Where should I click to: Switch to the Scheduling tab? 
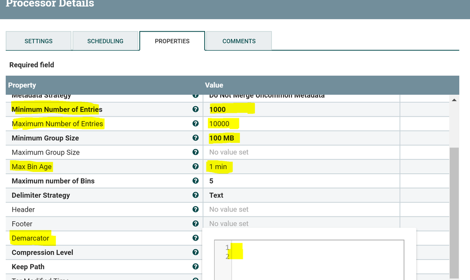tap(105, 41)
